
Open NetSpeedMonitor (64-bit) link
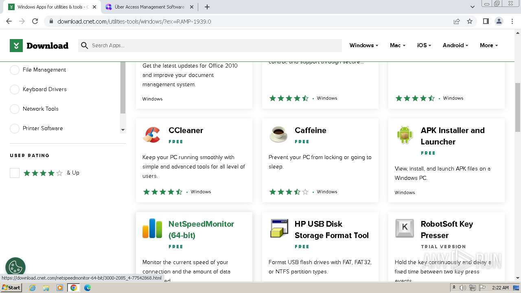click(x=201, y=230)
